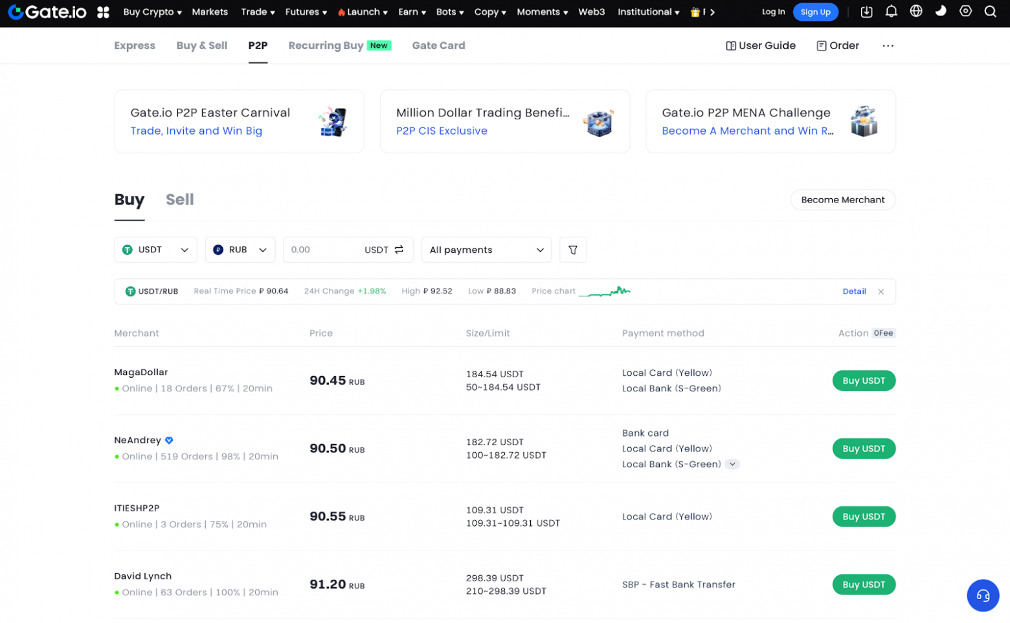Open the settings icon in the top bar
The height and width of the screenshot is (623, 1010).
pos(965,11)
